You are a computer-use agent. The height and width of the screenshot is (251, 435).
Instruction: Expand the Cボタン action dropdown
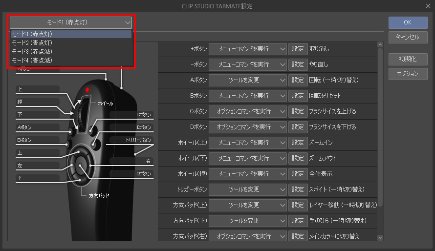[x=248, y=111]
